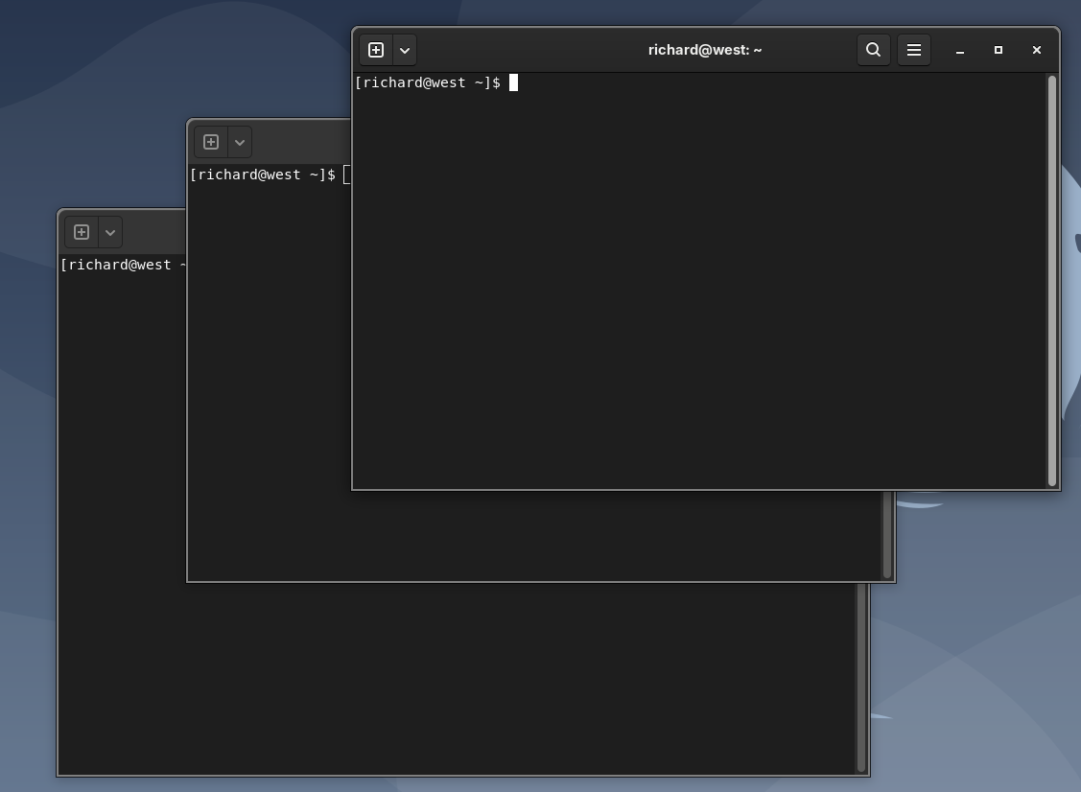Click the middle terminal window's scrollbar
This screenshot has width=1081, height=792.
[887, 536]
